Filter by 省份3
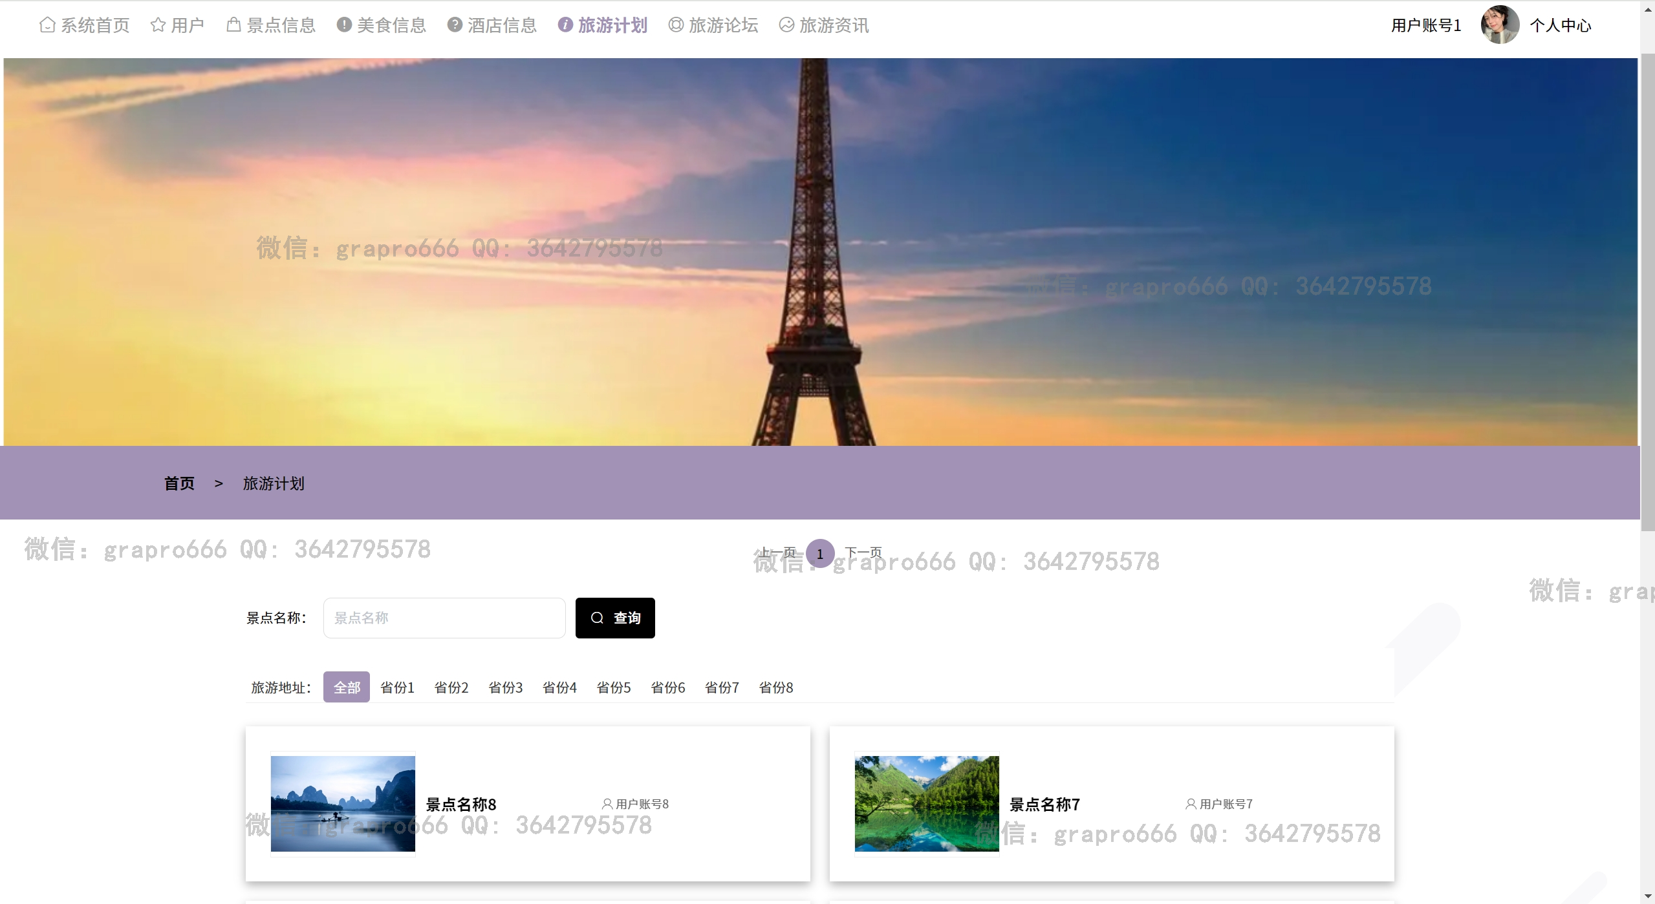Image resolution: width=1655 pixels, height=904 pixels. click(505, 687)
